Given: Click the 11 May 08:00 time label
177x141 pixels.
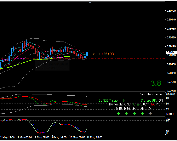Looking at the screenshot, I should click(95, 138).
